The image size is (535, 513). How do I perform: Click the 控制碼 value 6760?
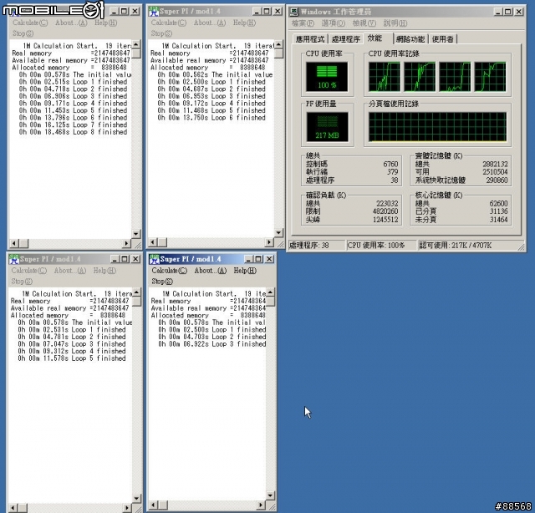(390, 164)
